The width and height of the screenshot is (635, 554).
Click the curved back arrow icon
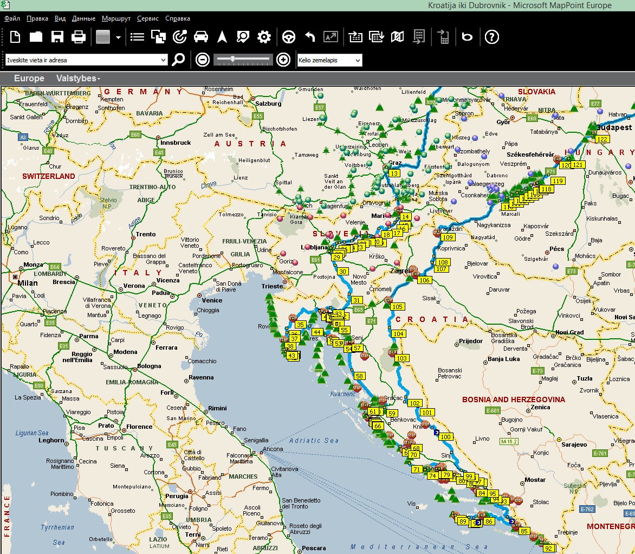[310, 37]
